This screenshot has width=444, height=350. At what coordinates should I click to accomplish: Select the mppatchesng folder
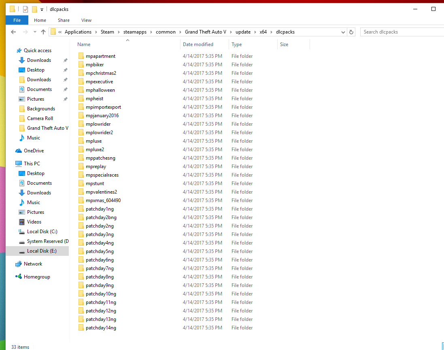click(100, 158)
